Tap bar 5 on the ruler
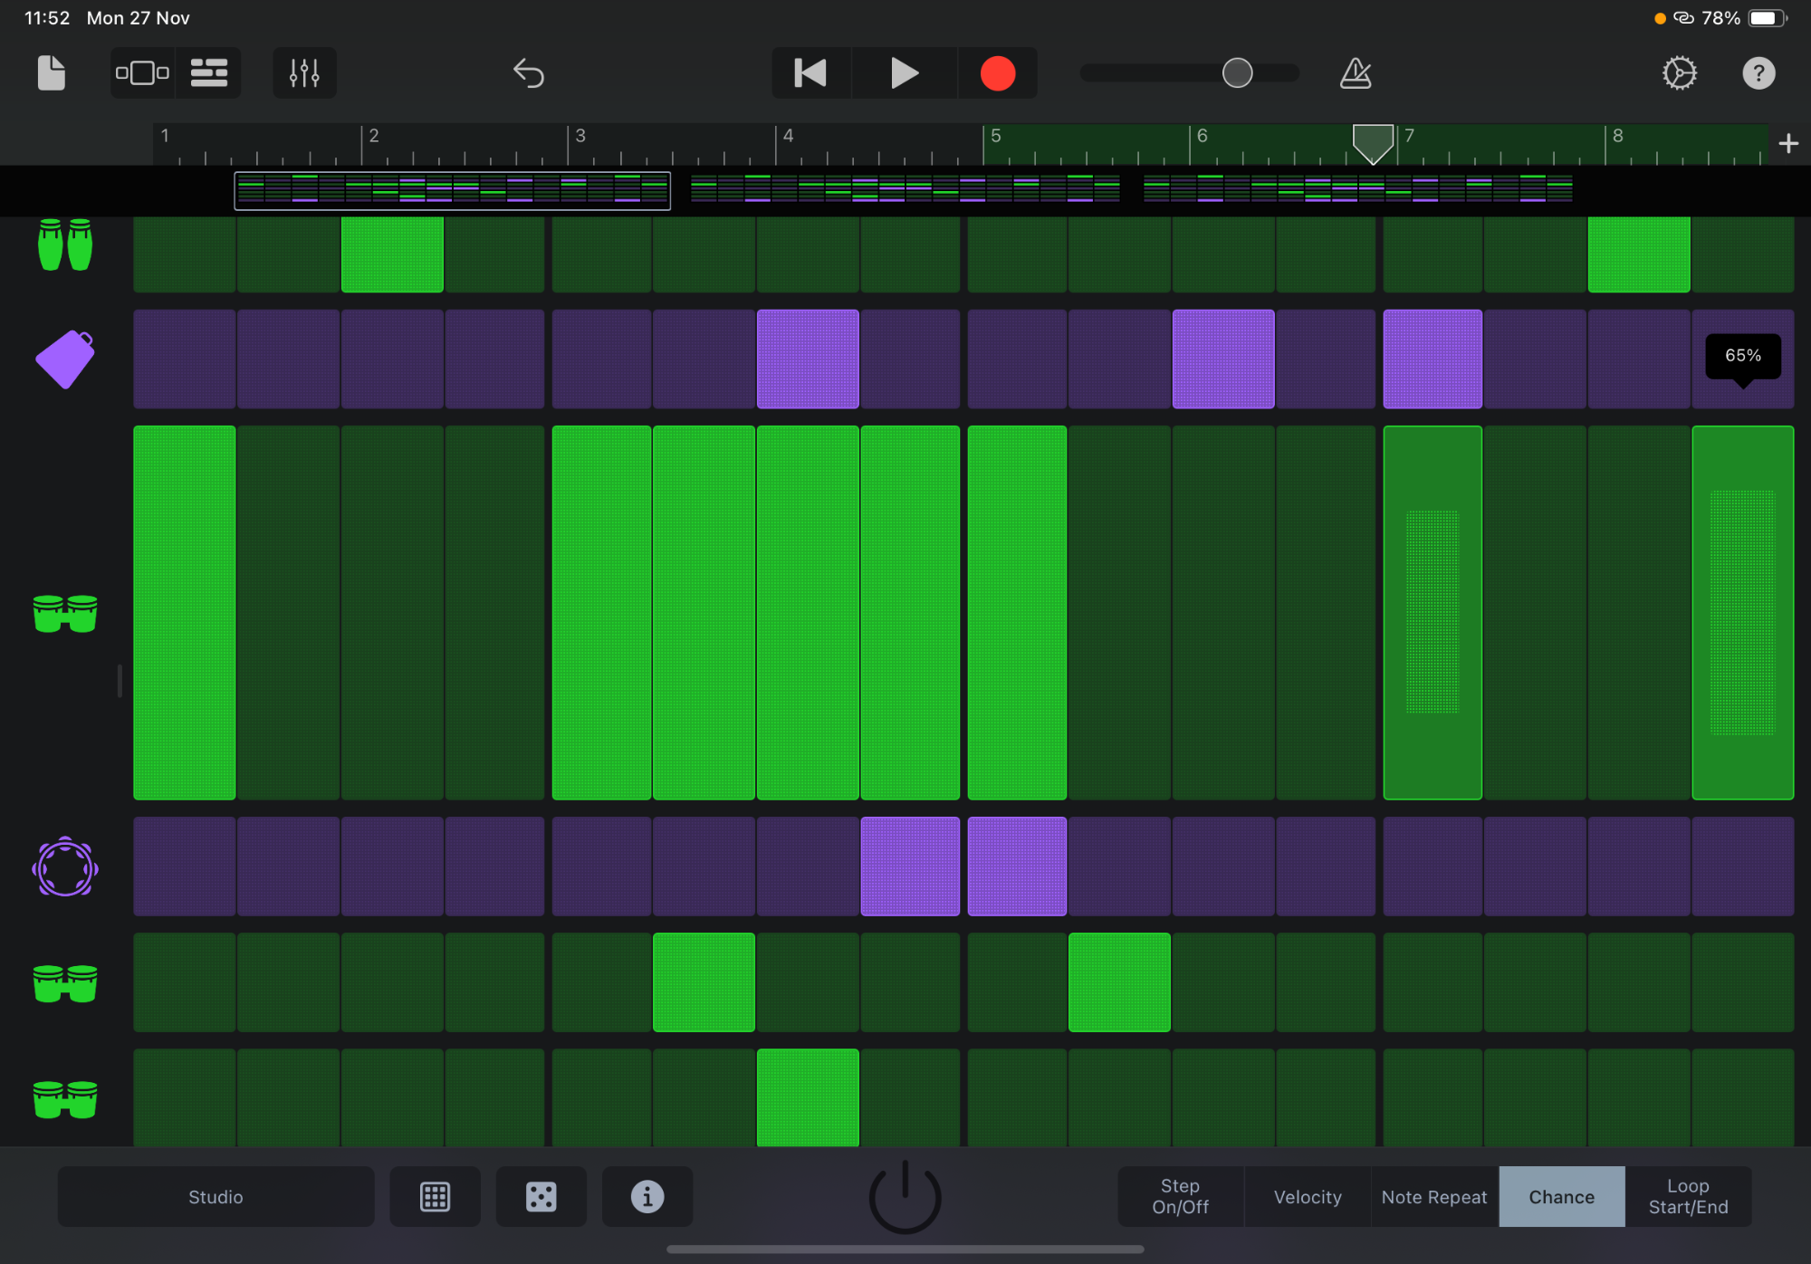This screenshot has width=1811, height=1264. tap(995, 136)
